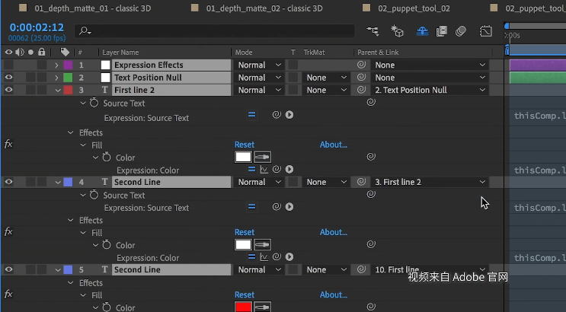
Task: Enable the Frame Blending icon
Action: point(442,31)
